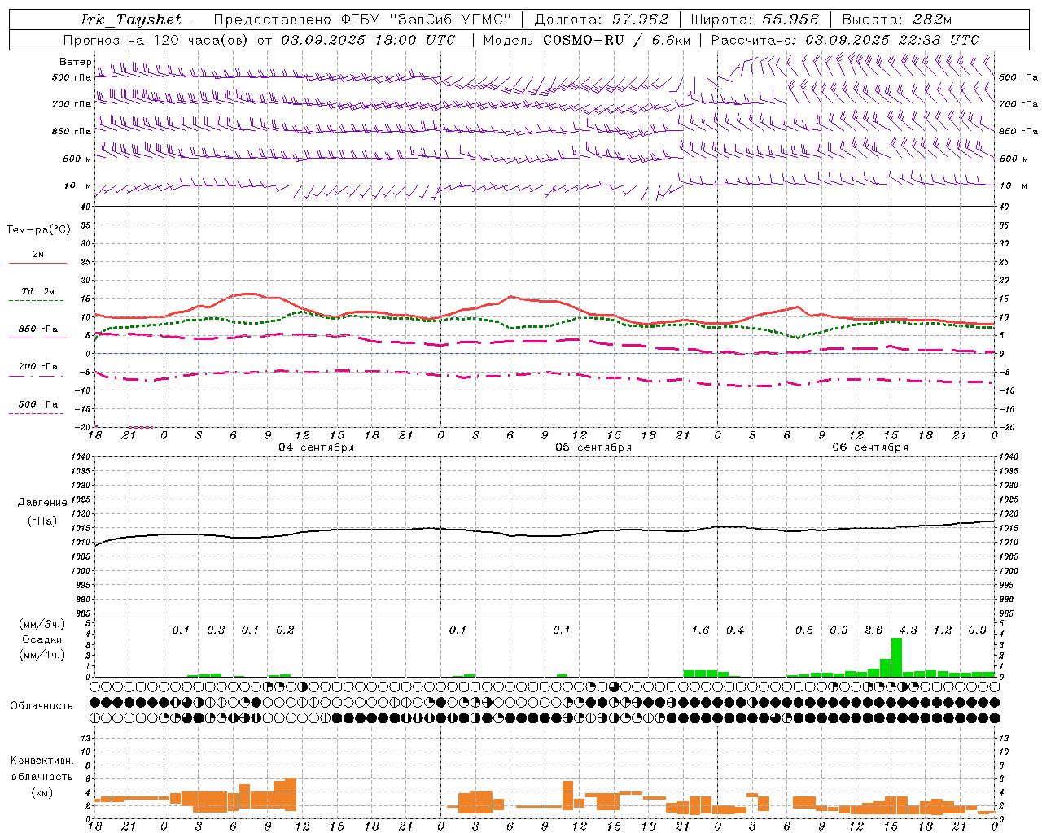Click the precipitation value 0.4

(735, 630)
